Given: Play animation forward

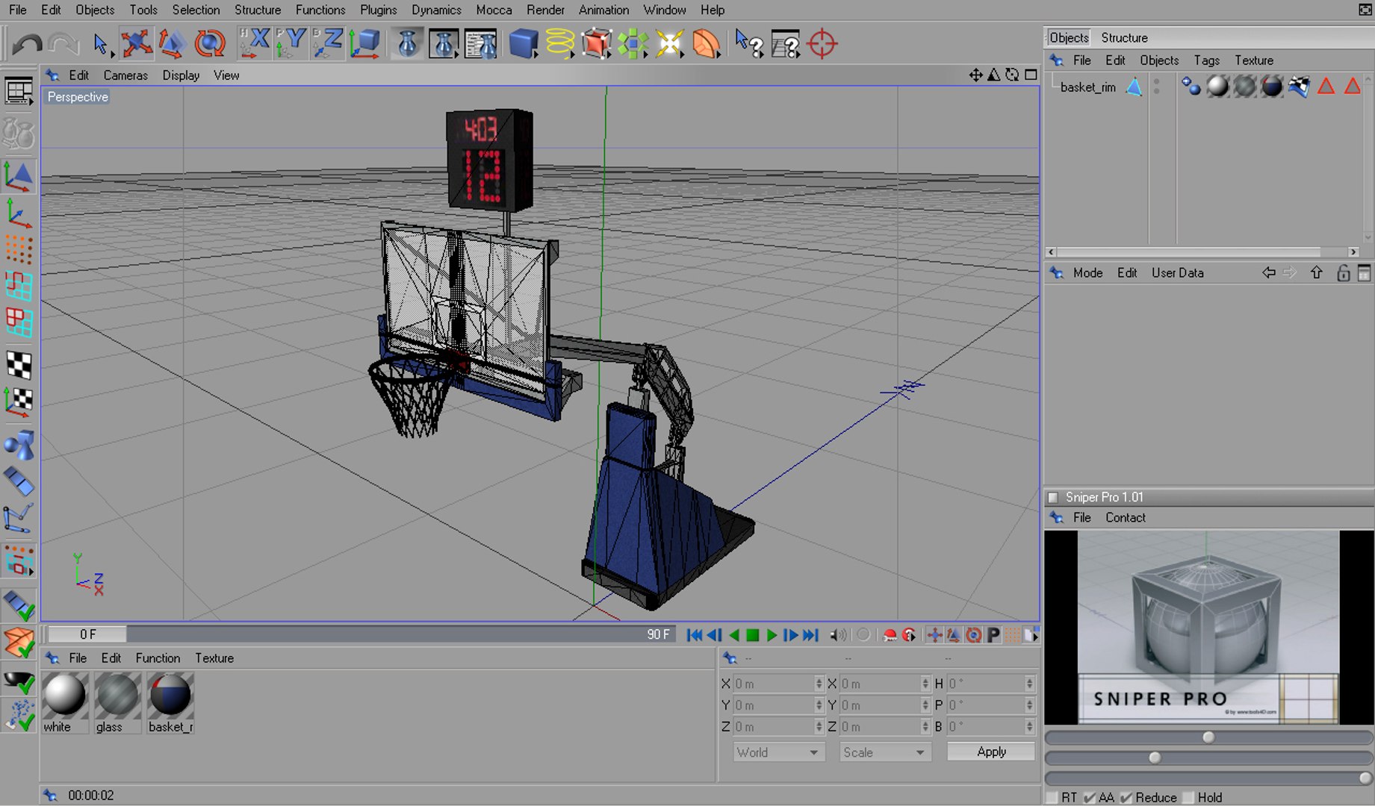Looking at the screenshot, I should (772, 635).
